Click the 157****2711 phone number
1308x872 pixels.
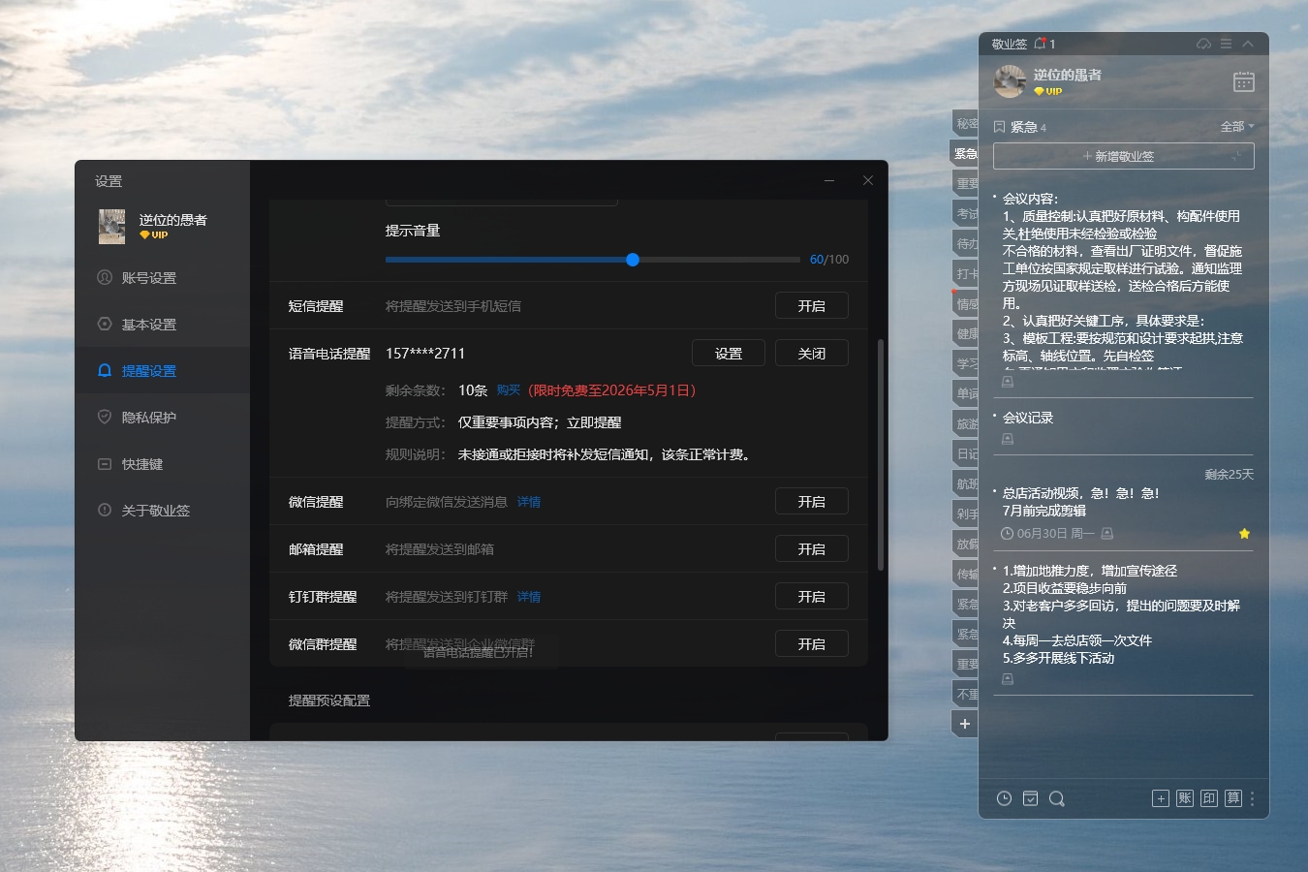pyautogui.click(x=425, y=354)
